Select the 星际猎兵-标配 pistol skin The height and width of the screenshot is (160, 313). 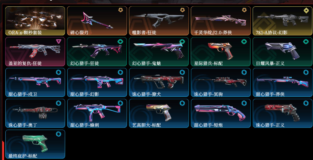tap(221, 52)
